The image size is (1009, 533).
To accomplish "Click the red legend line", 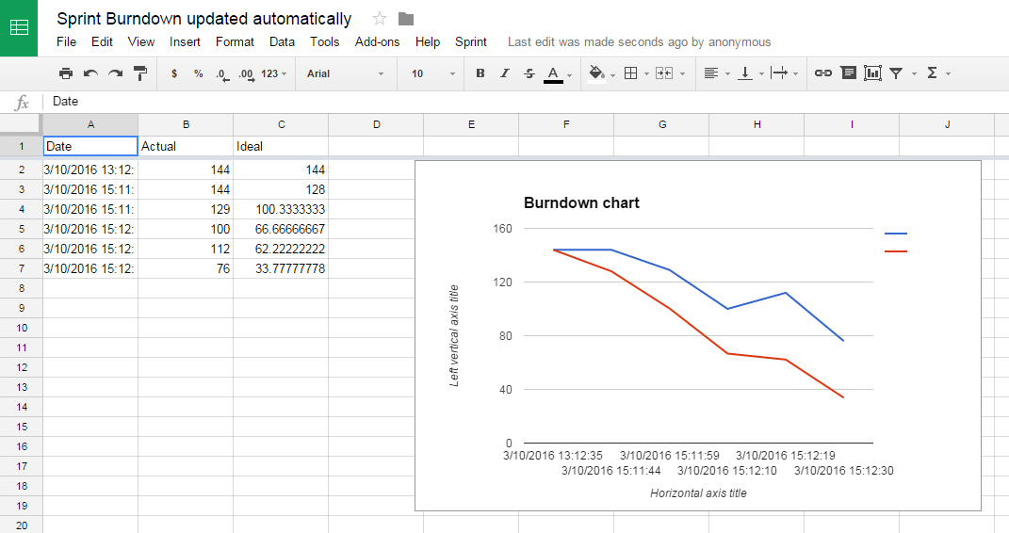I will tap(896, 251).
